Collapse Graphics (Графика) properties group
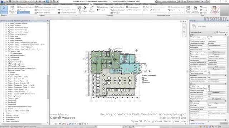Image resolution: width=229 pixels, height=128 pixels. [x=226, y=35]
